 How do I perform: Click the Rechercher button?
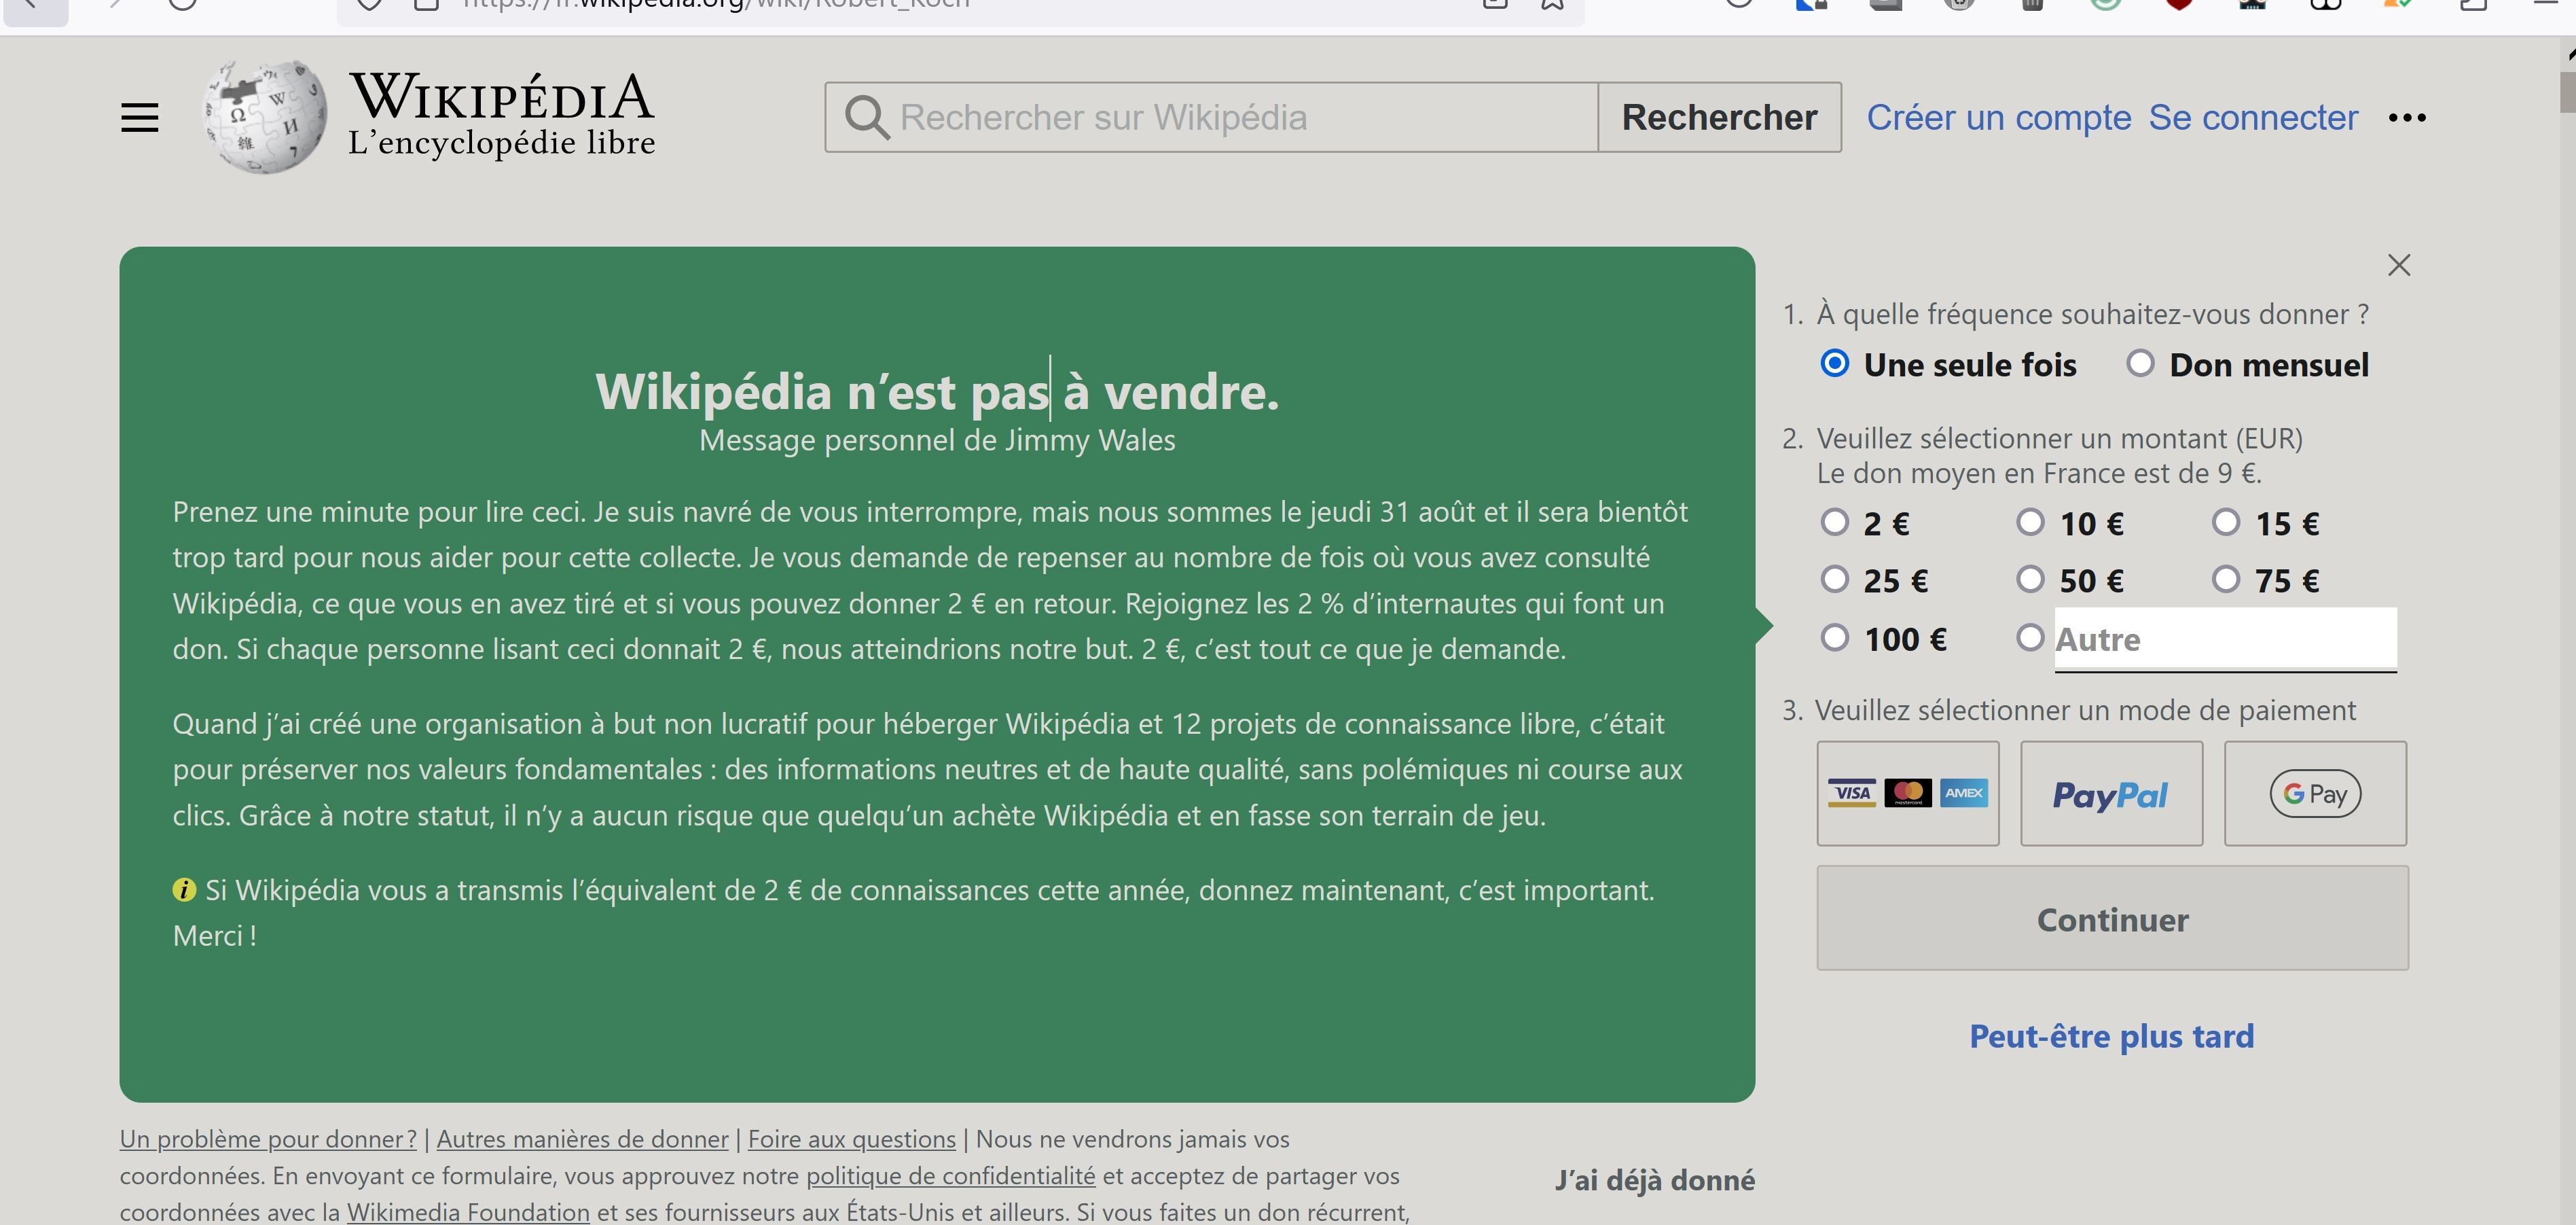click(1719, 117)
